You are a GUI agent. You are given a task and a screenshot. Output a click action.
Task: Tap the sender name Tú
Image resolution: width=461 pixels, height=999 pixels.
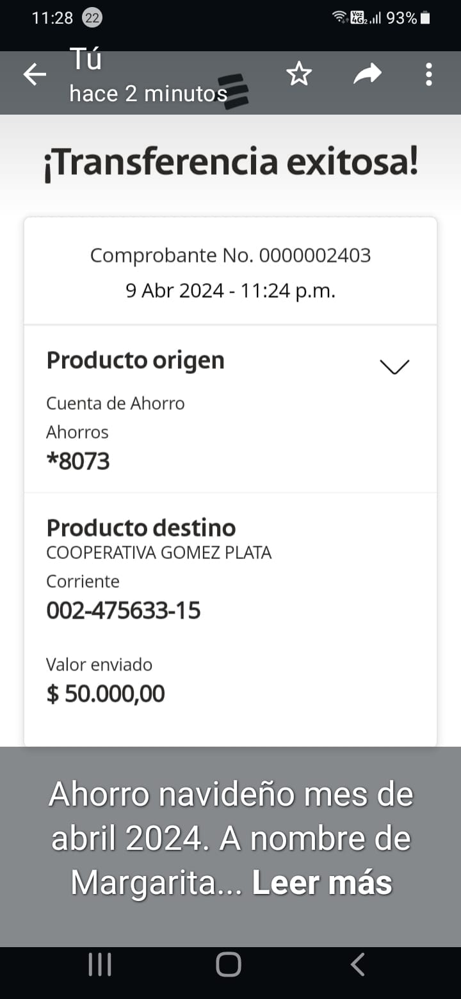click(86, 60)
